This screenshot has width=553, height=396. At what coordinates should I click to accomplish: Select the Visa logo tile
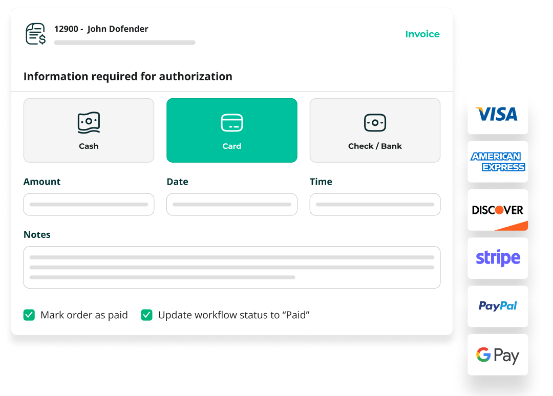coord(497,114)
